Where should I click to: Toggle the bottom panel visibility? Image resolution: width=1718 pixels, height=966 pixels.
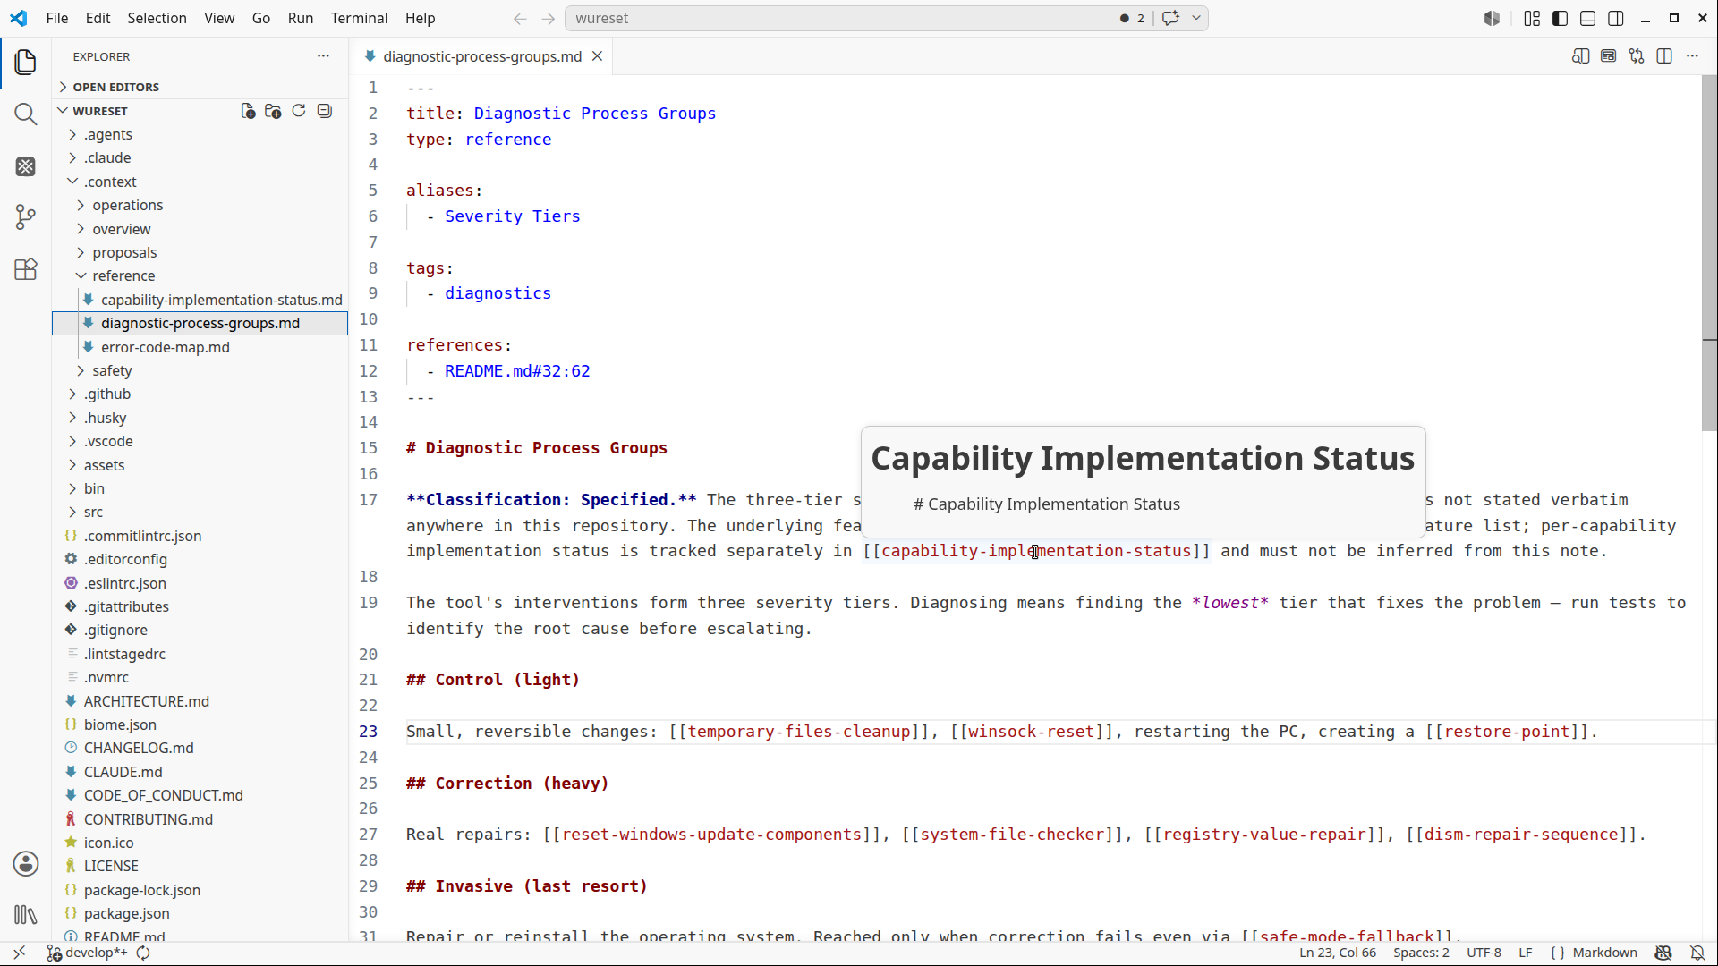click(1588, 18)
